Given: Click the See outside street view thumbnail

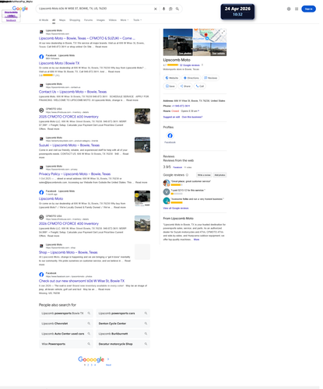Looking at the screenshot, I should [x=210, y=49].
